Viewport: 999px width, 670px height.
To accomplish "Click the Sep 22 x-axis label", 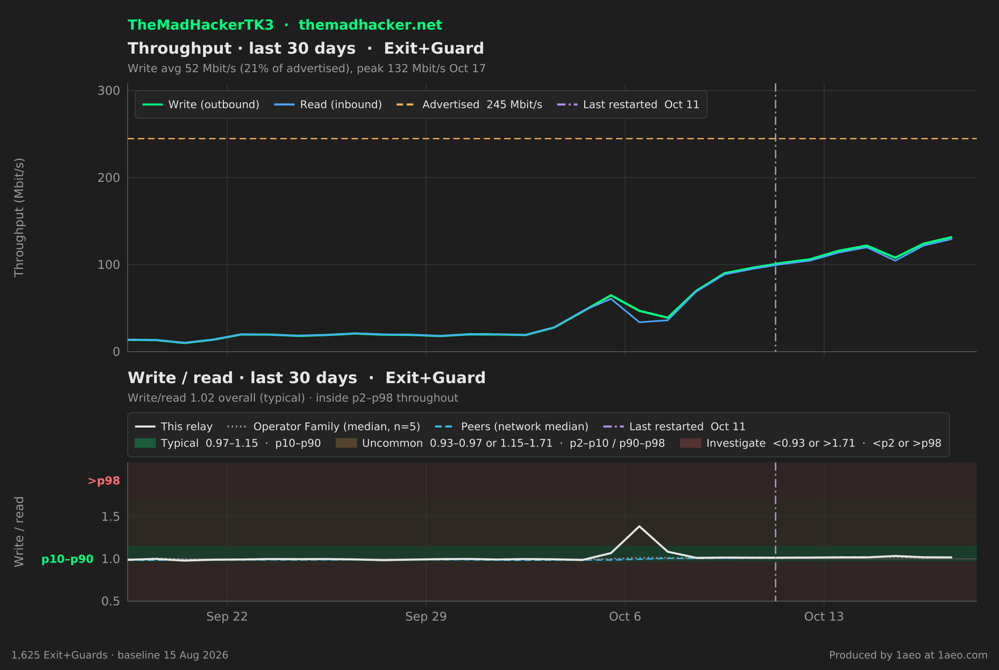I will coord(227,617).
